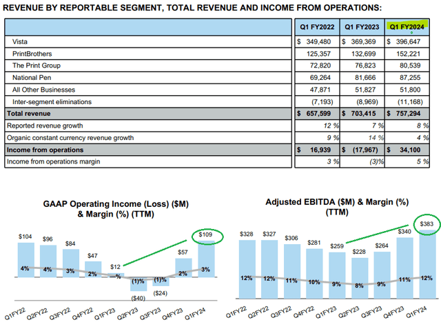Click the $228 bar label

click(x=359, y=252)
